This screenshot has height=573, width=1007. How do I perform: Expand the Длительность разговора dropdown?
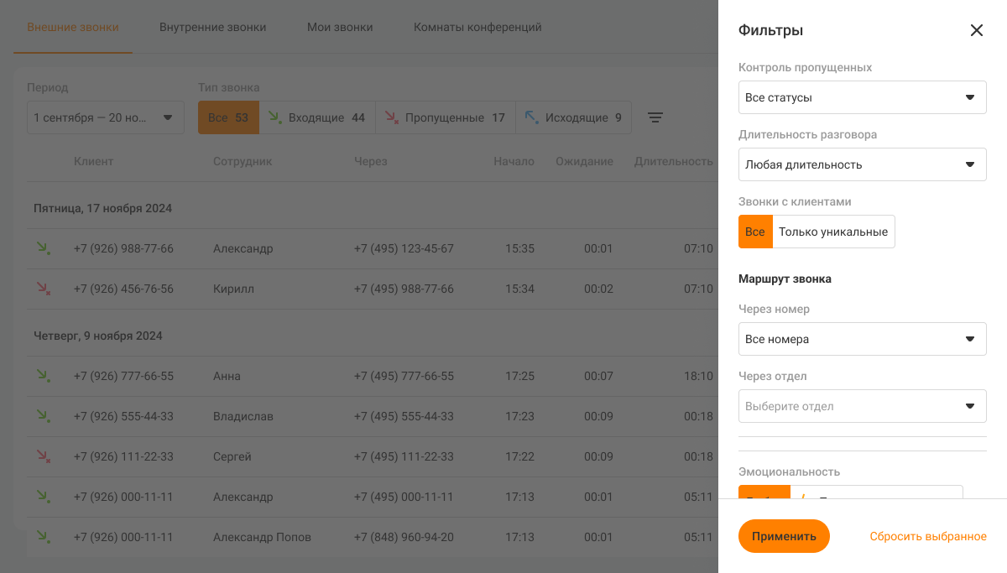(x=862, y=164)
